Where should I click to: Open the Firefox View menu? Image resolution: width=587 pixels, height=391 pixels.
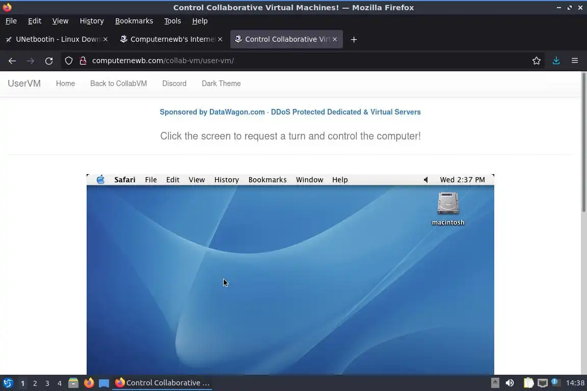[x=60, y=21]
